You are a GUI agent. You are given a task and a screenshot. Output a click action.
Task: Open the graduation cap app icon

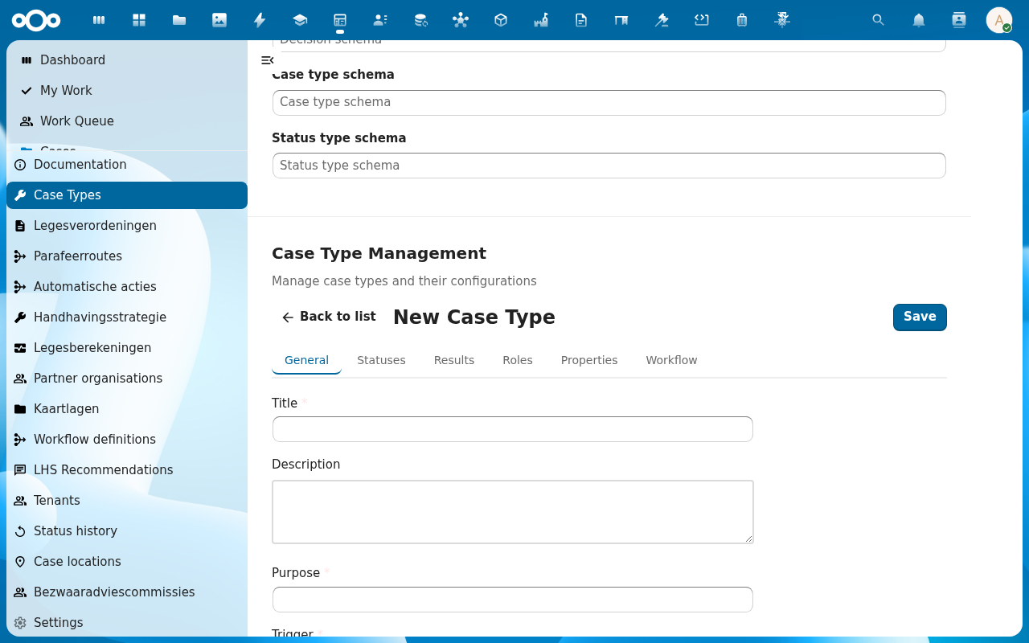tap(300, 20)
